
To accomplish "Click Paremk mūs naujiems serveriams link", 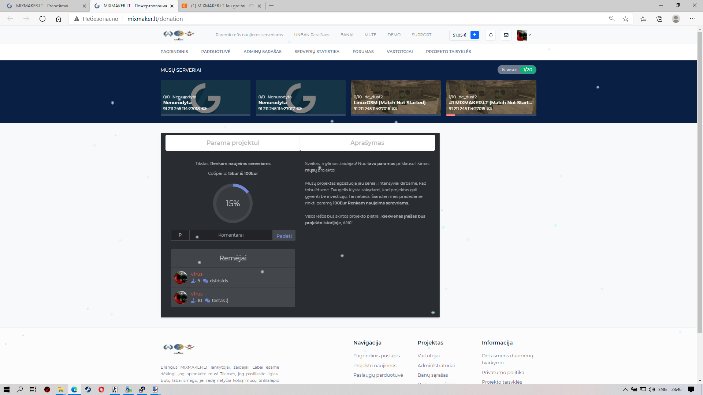I will [x=249, y=35].
